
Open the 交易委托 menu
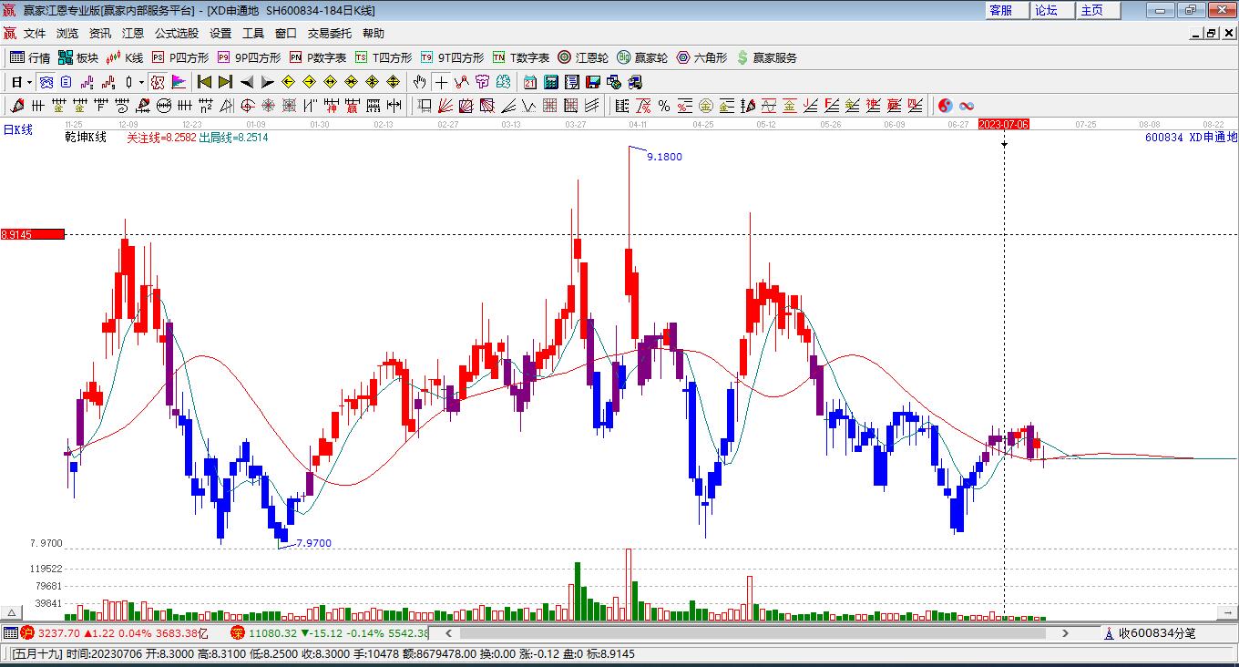(x=329, y=33)
